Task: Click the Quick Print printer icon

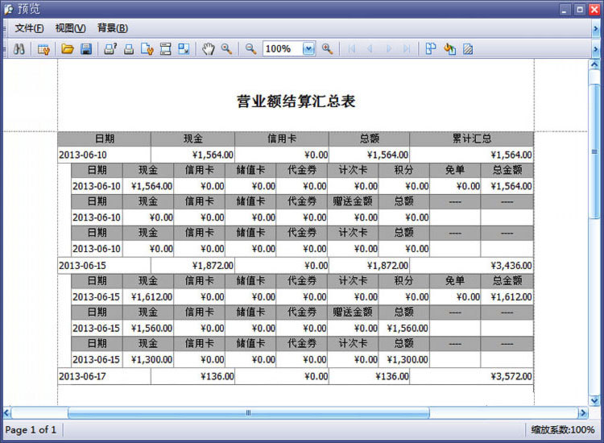Action: tap(129, 49)
